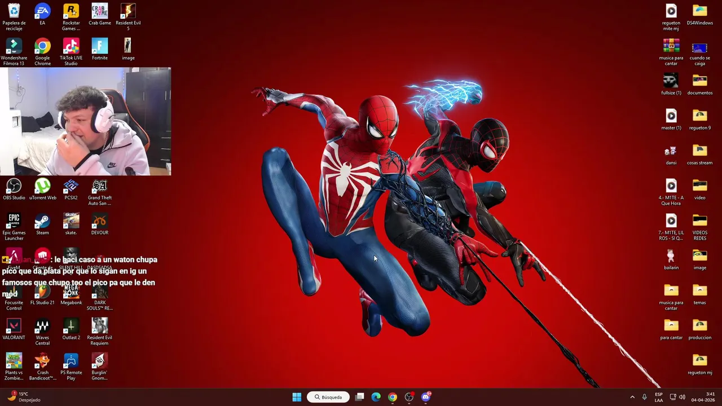Select the Plants vs Zombies shortcut
This screenshot has height=406, width=722.
coord(14,367)
